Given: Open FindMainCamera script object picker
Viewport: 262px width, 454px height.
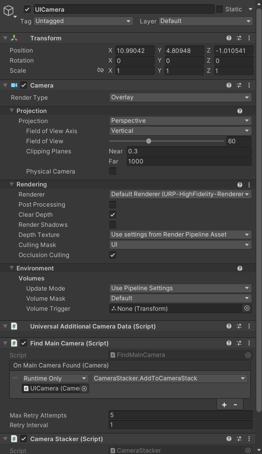Looking at the screenshot, I should (x=248, y=355).
